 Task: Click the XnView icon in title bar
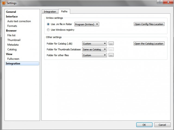pyautogui.click(x=4, y=3)
